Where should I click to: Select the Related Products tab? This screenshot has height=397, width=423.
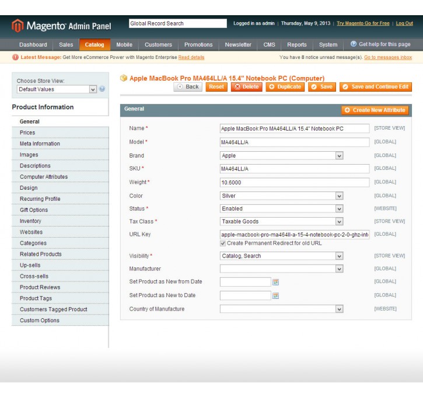point(60,254)
